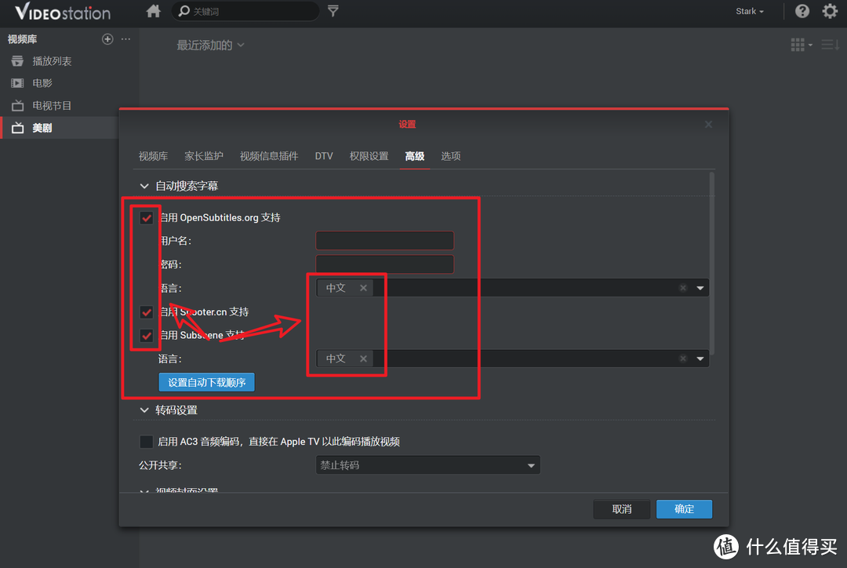Toggle 启用 OpenSubtitles.org 支持 checkbox
The width and height of the screenshot is (847, 568).
147,218
